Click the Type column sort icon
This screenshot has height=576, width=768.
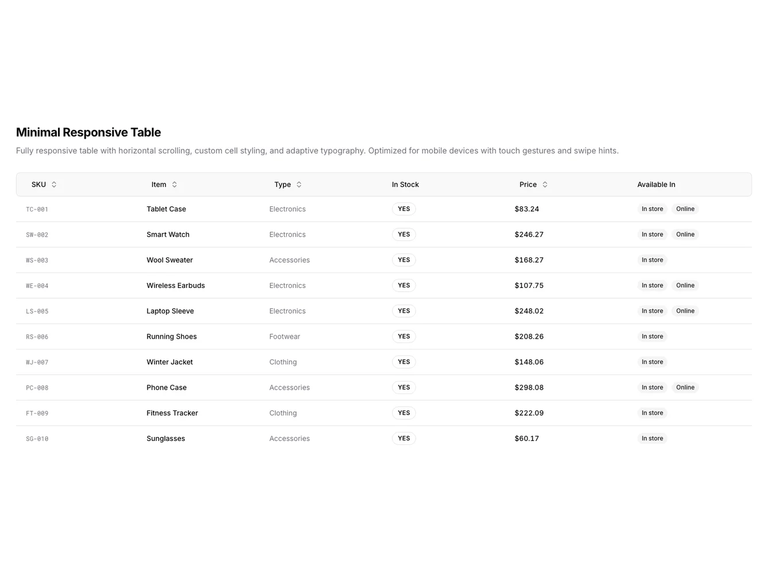tap(298, 184)
